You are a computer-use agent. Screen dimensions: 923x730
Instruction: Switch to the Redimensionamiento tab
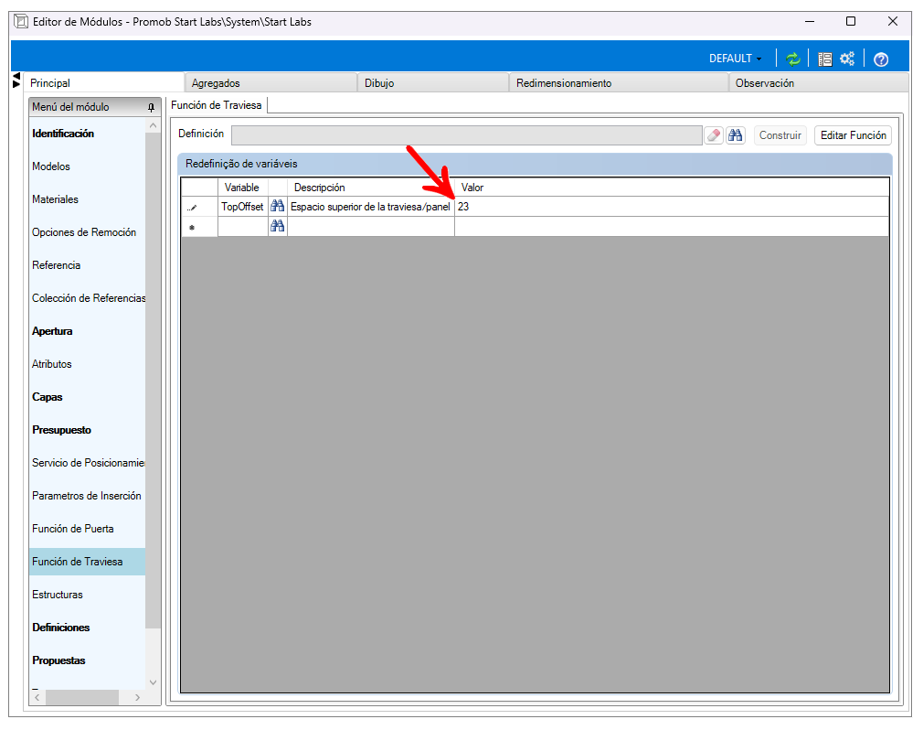619,83
